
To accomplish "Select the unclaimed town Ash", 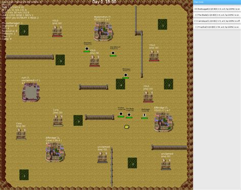I will [x=31, y=92].
